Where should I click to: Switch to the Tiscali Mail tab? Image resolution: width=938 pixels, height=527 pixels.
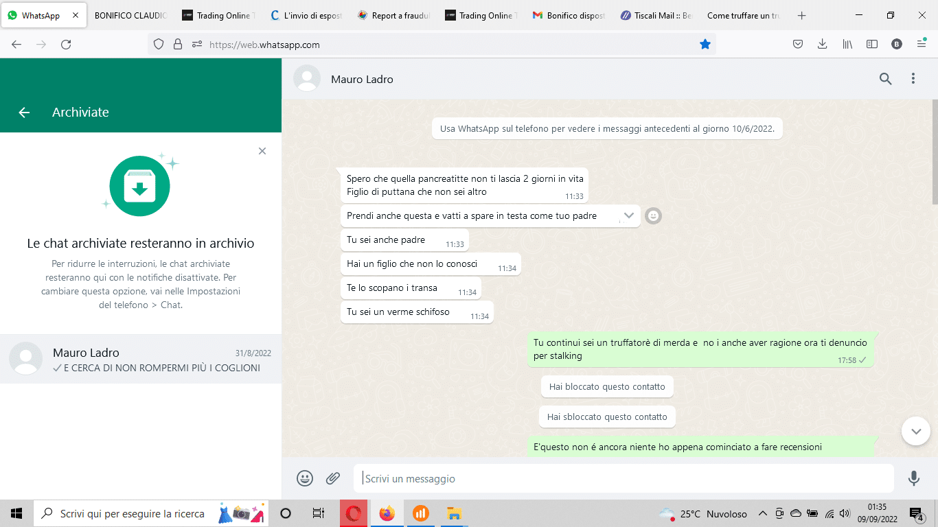[x=656, y=16]
